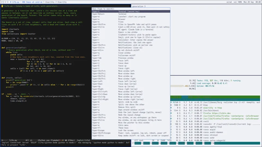This screenshot has height=147, width=262.
Task: Select the runsv sshd process row in htop
Action: click(x=215, y=138)
